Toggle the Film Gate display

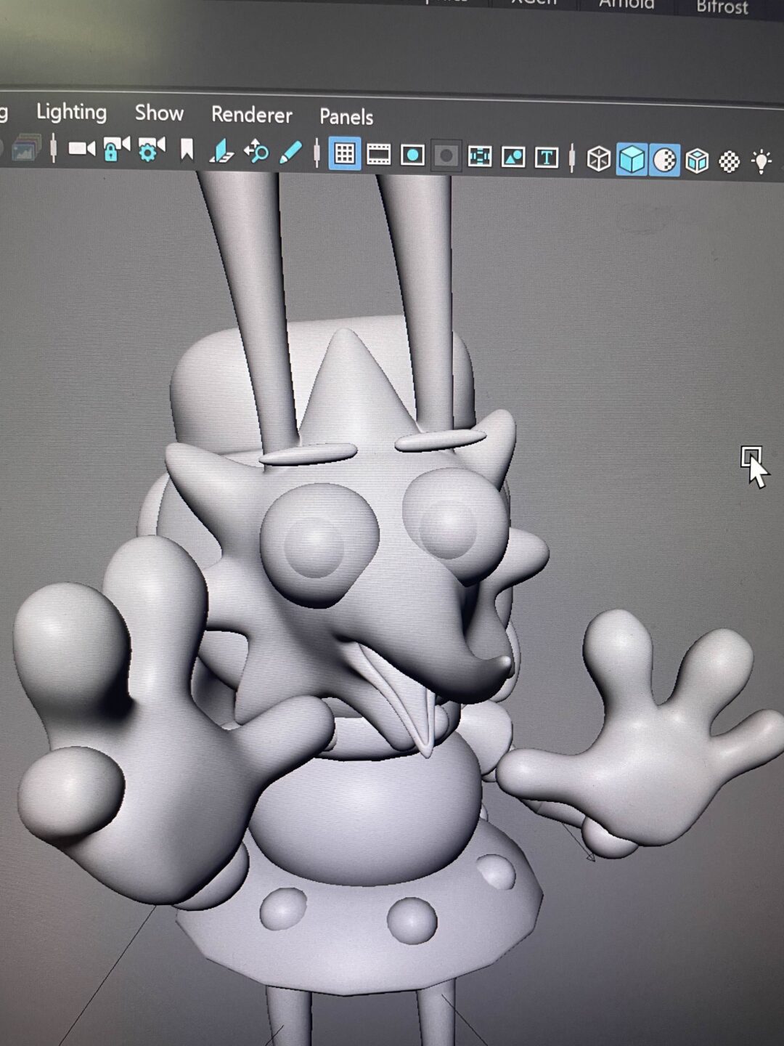pos(378,155)
